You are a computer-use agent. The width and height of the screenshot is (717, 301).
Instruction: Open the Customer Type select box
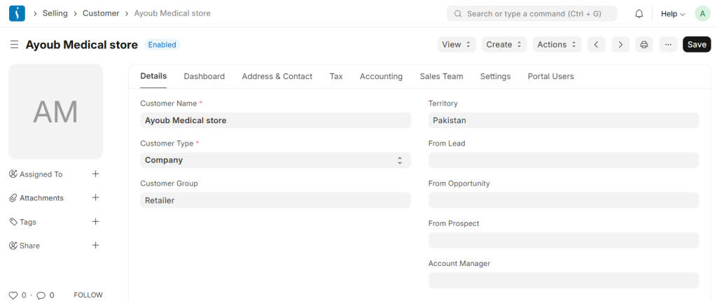point(275,160)
